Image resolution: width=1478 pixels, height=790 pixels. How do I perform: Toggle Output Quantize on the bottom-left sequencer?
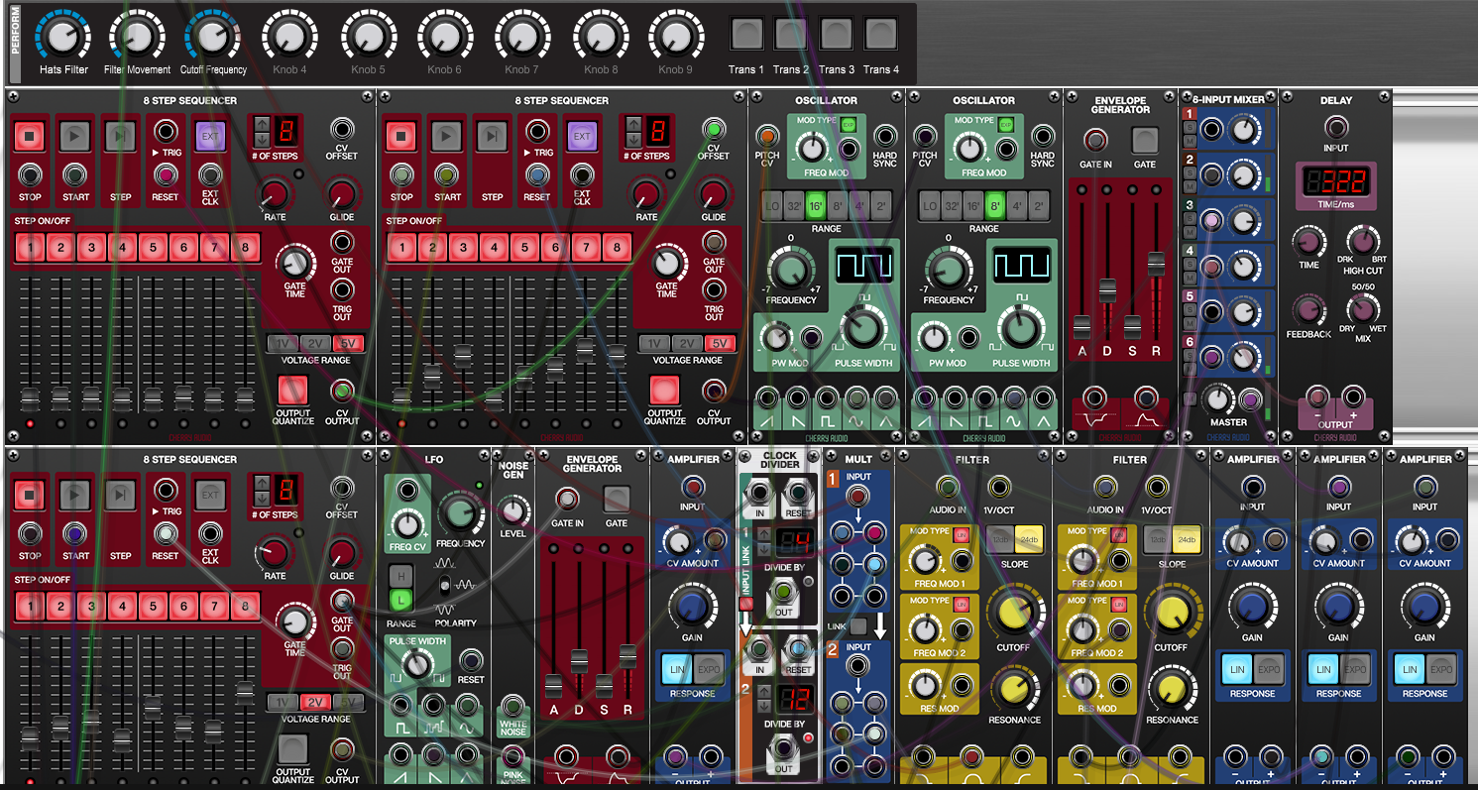click(292, 749)
